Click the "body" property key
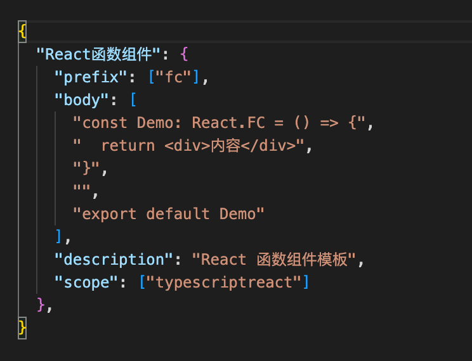The image size is (472, 361). (78, 100)
